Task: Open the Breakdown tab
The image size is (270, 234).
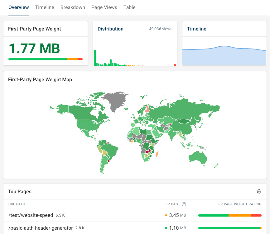Action: (x=73, y=7)
